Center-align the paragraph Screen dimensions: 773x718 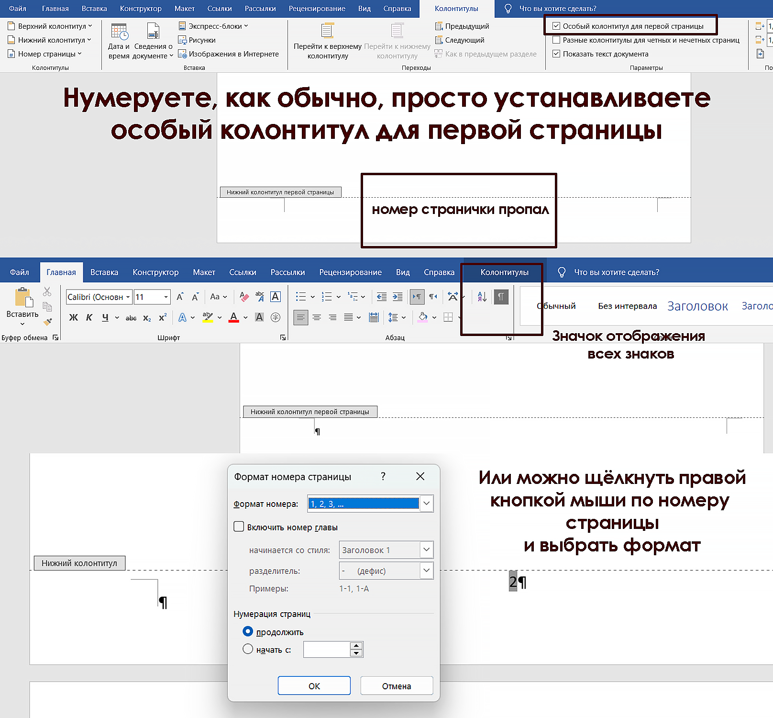317,317
